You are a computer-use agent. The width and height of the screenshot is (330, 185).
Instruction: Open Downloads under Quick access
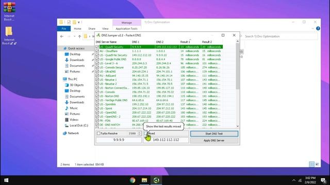(77, 60)
